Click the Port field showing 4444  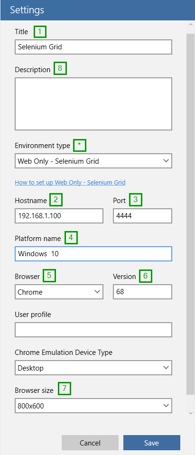click(x=142, y=216)
